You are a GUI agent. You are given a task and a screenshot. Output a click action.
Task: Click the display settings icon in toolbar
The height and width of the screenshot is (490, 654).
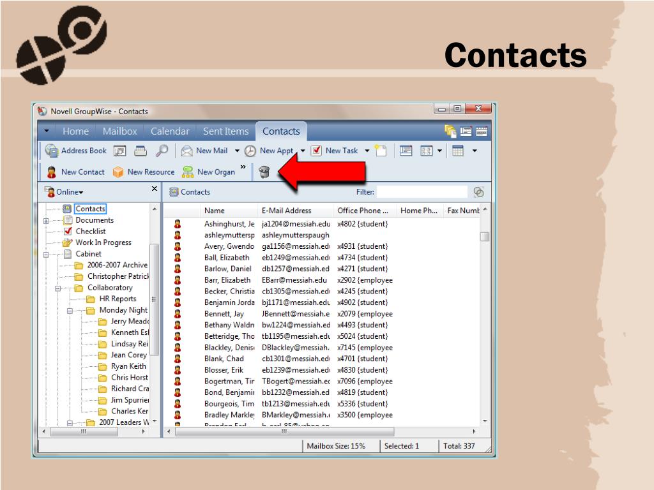(406, 151)
